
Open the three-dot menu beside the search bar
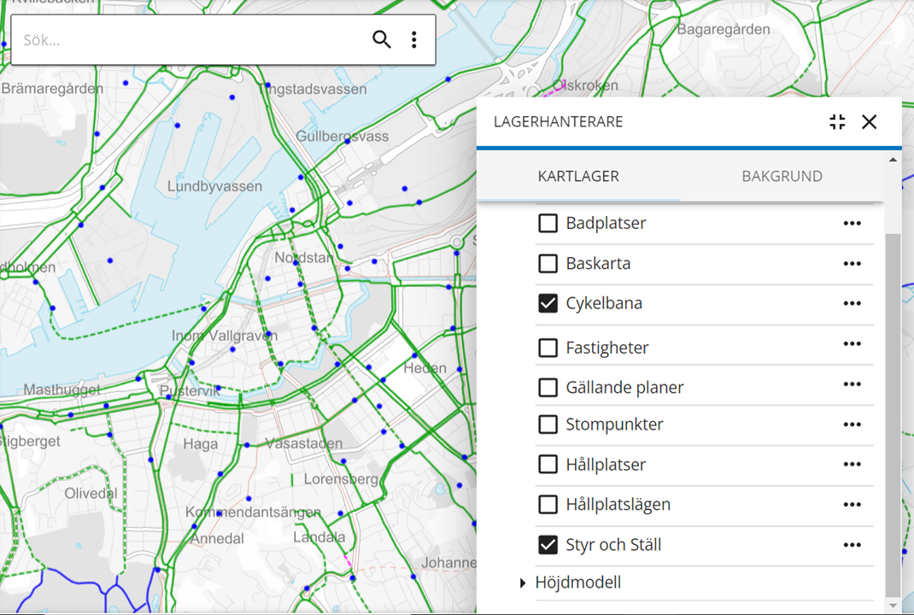(414, 39)
